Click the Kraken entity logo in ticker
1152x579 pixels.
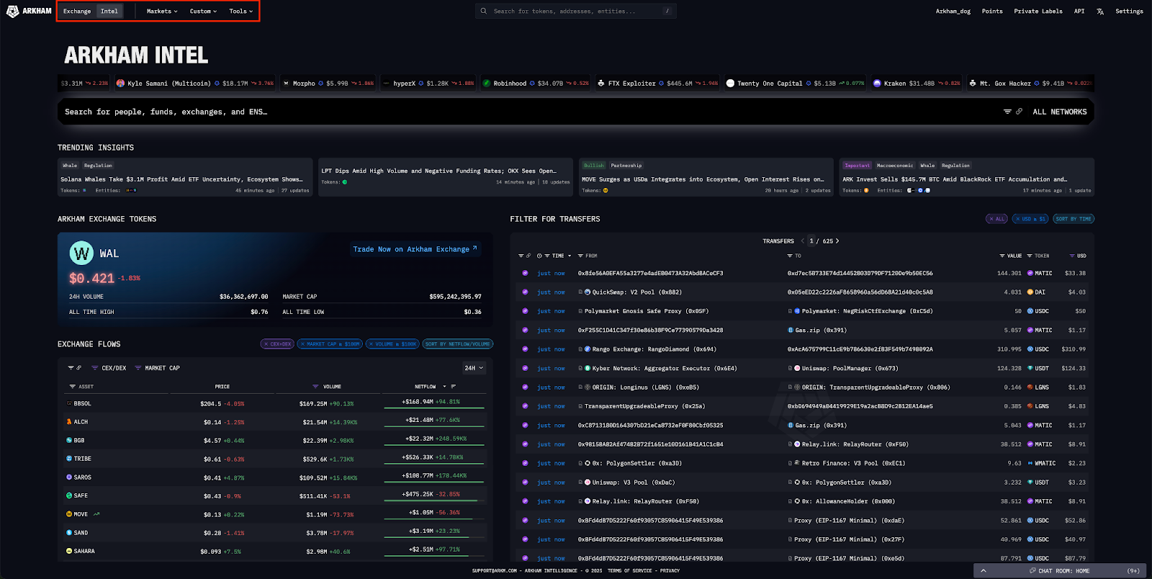pos(877,84)
